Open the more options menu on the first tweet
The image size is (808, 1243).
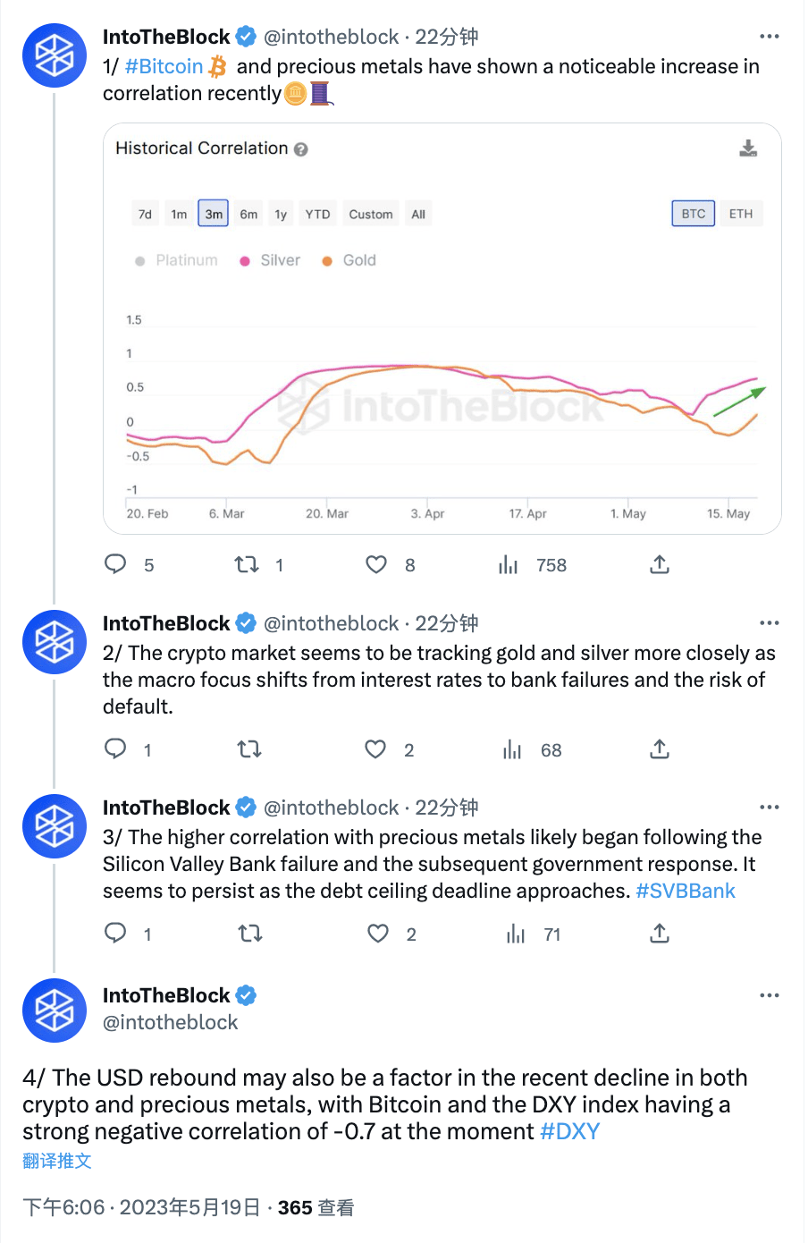(770, 36)
